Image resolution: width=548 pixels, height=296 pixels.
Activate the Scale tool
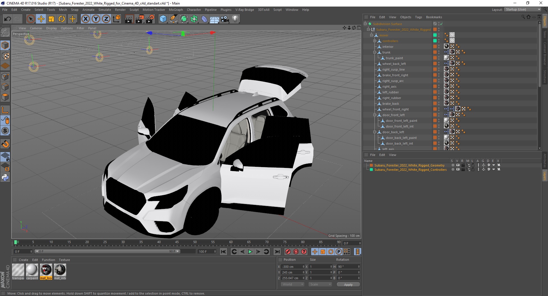[x=51, y=19]
